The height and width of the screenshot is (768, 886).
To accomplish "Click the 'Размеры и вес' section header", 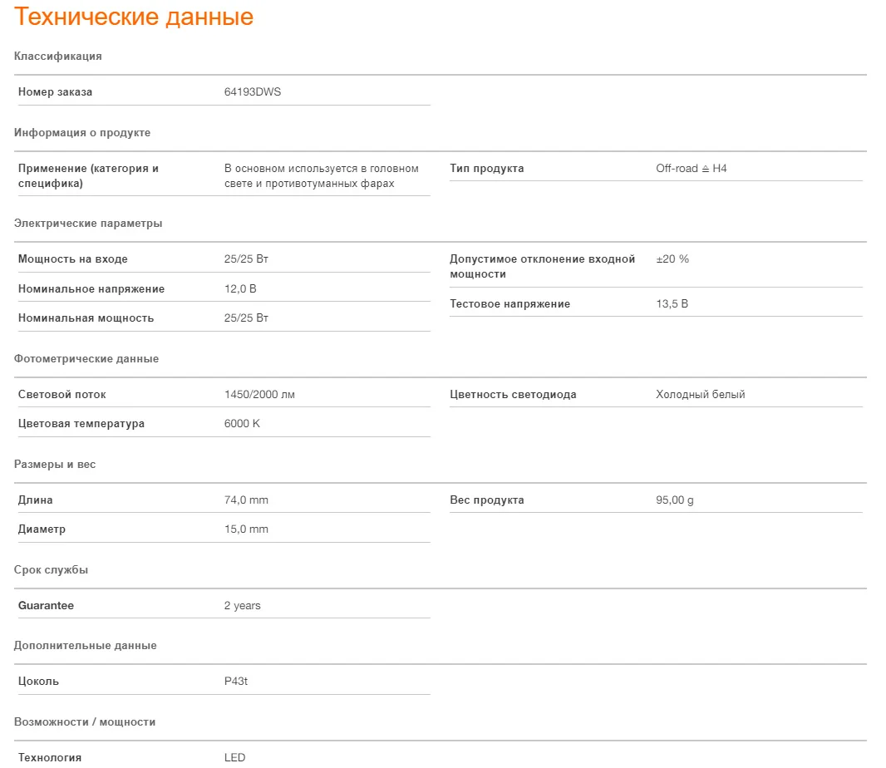I will (x=55, y=465).
